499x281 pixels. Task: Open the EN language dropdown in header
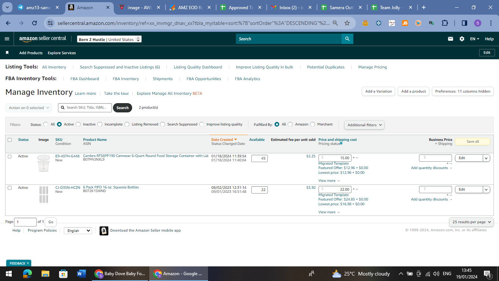click(475, 39)
